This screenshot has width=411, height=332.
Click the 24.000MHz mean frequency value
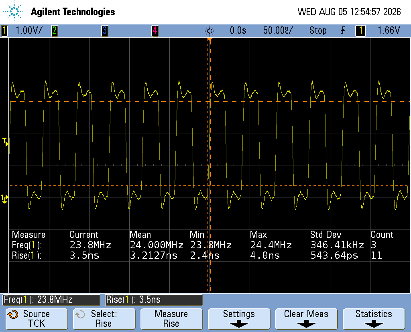[x=157, y=245]
